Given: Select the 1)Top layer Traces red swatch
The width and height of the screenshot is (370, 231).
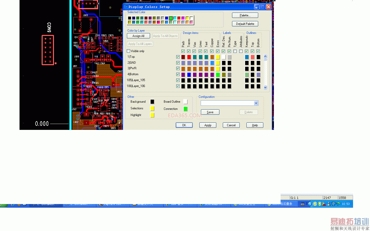Looking at the screenshot, I should [189, 57].
